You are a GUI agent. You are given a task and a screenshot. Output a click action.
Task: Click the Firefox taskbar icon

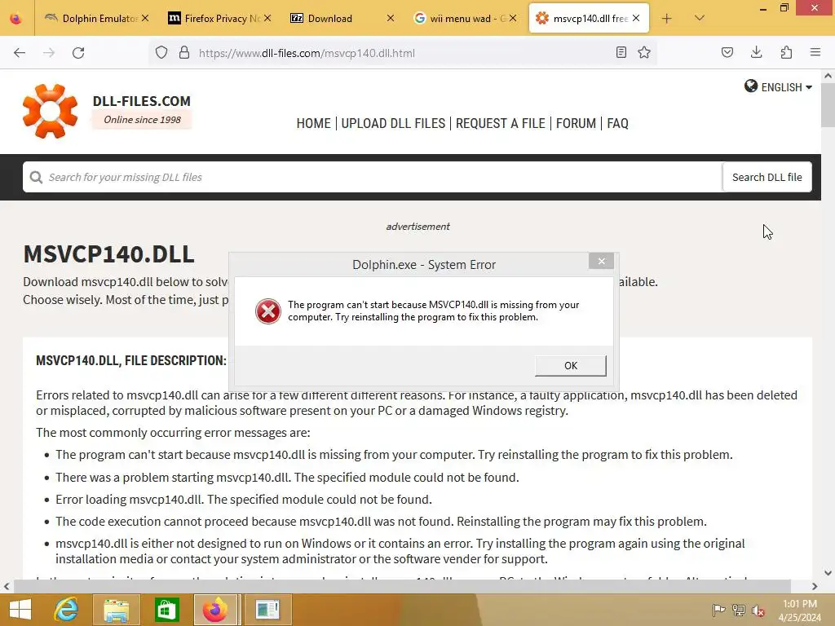[x=215, y=610]
